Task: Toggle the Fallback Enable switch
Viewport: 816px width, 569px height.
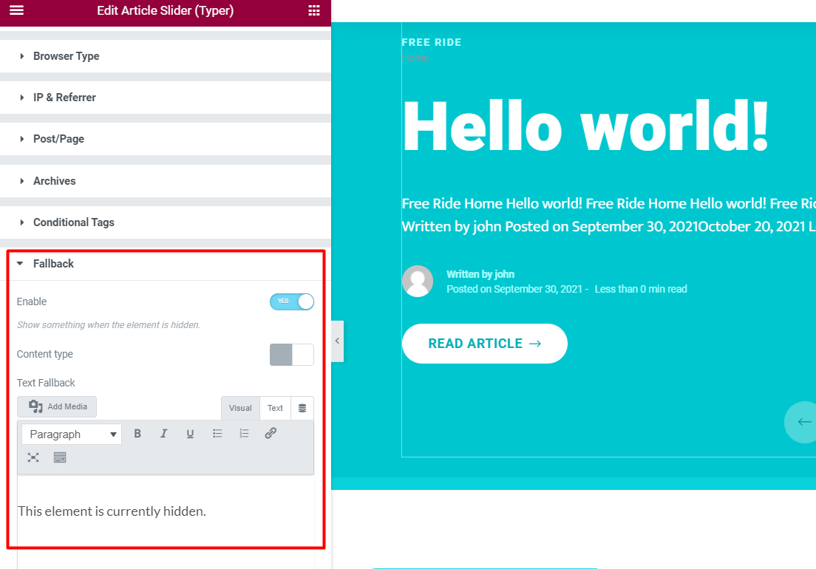Action: [292, 301]
